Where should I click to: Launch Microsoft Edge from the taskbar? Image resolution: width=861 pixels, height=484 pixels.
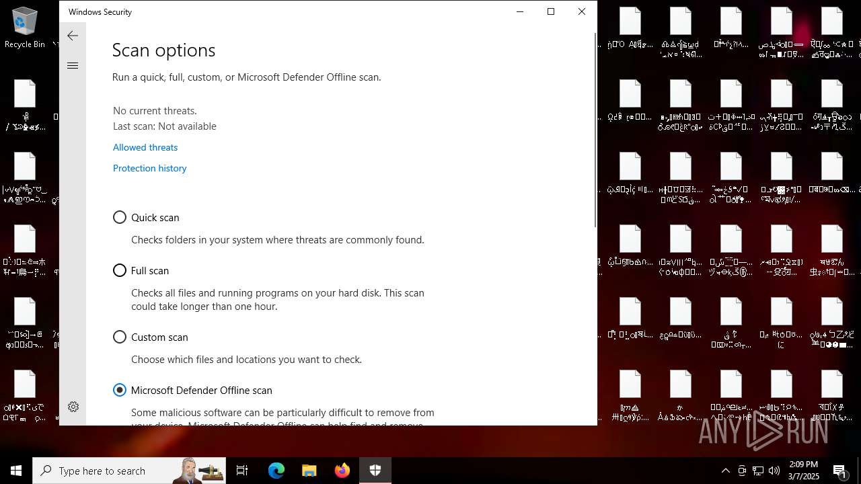coord(276,471)
